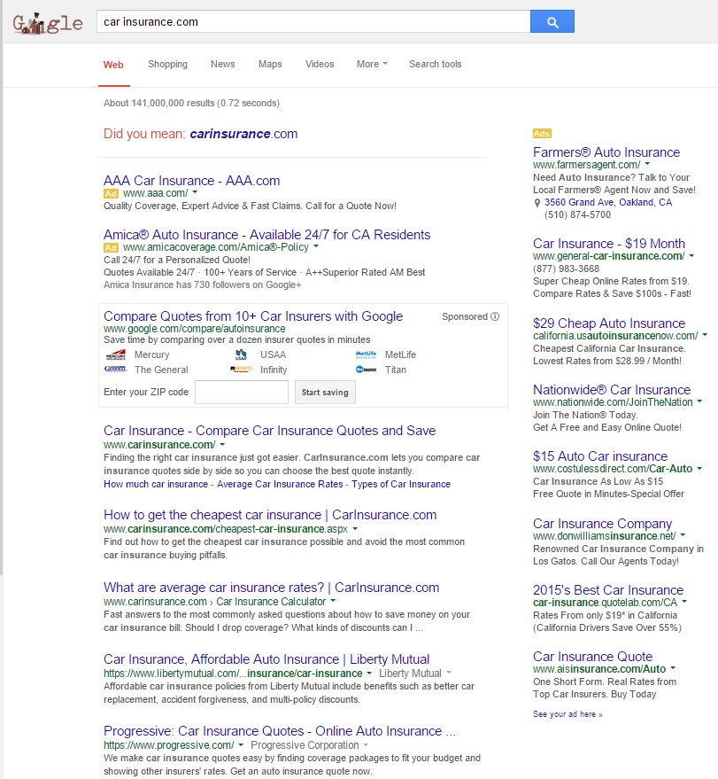Image resolution: width=718 pixels, height=779 pixels.
Task: Click the Google doodle logo
Action: click(x=48, y=23)
